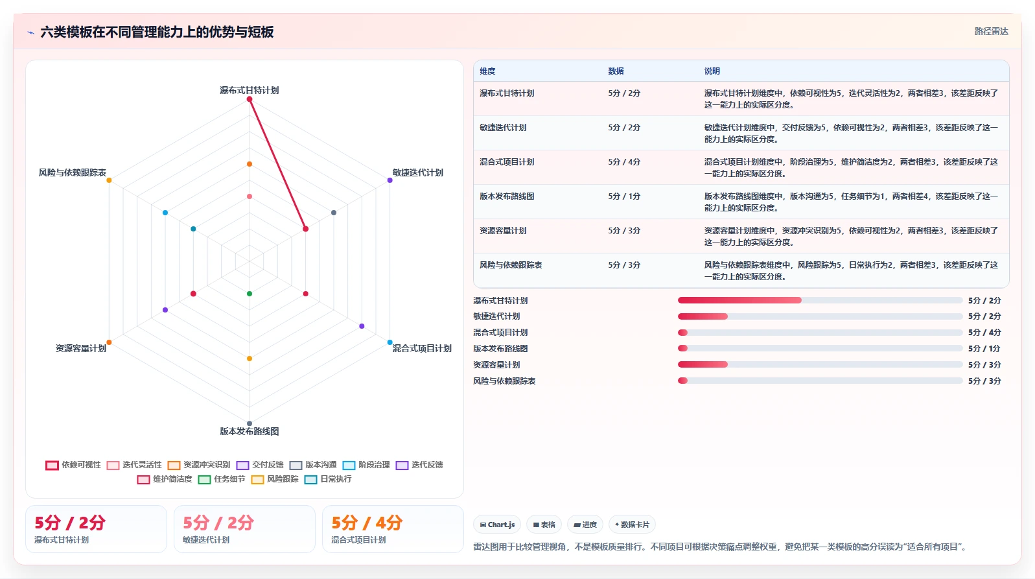
Task: Click the 版本发布路线图 progress bar
Action: click(820, 348)
